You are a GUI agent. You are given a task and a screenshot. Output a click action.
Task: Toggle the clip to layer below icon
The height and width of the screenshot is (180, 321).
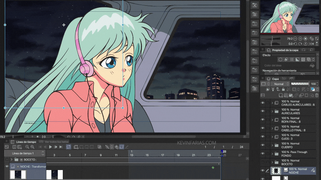point(268,89)
